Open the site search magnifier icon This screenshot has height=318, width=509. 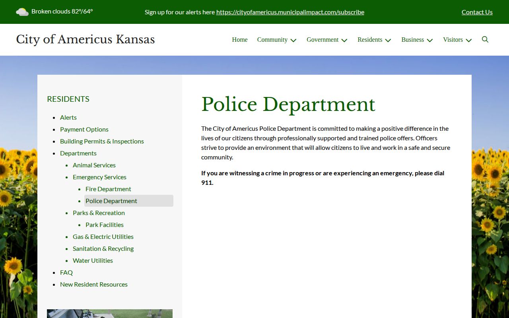tap(485, 39)
